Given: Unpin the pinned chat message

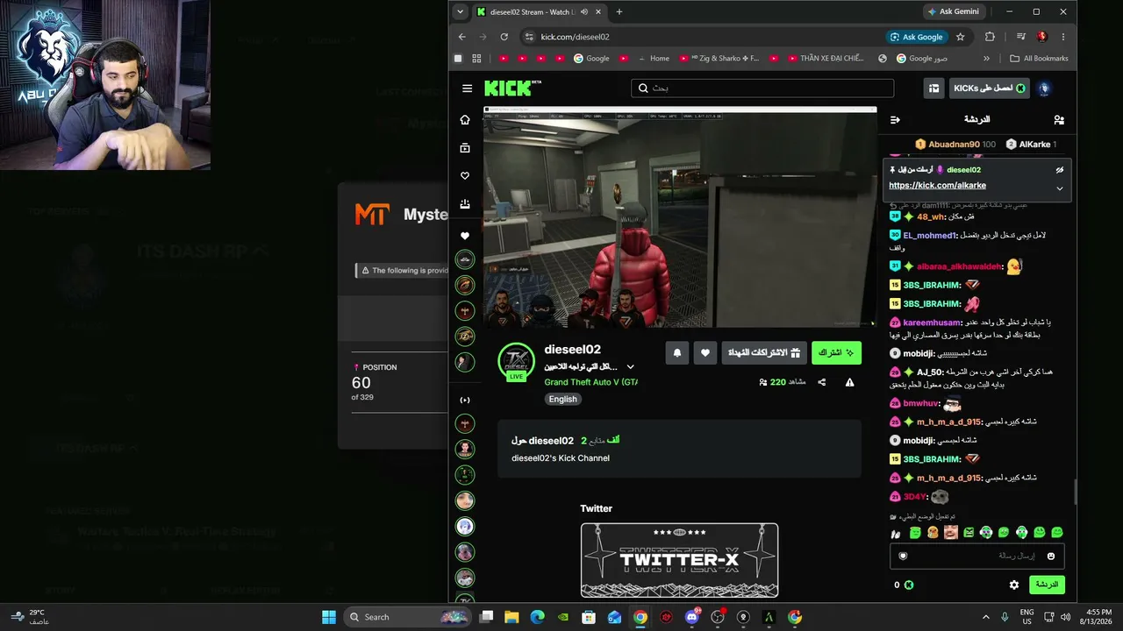Looking at the screenshot, I should [x=1060, y=170].
